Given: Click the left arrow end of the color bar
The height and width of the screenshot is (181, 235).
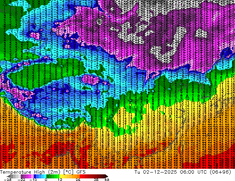Looking at the screenshot, I should click(x=9, y=176).
